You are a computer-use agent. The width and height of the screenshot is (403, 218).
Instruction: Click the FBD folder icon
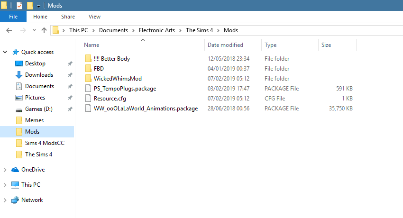[x=88, y=68]
